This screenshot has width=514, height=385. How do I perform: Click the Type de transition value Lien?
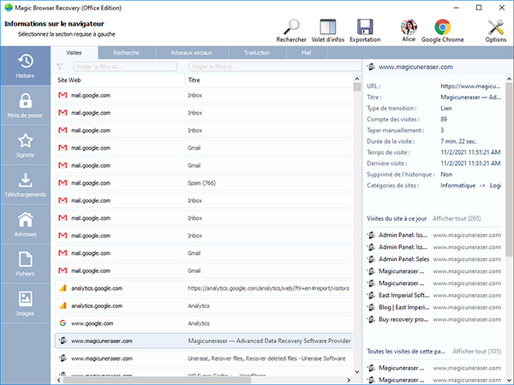(x=446, y=108)
